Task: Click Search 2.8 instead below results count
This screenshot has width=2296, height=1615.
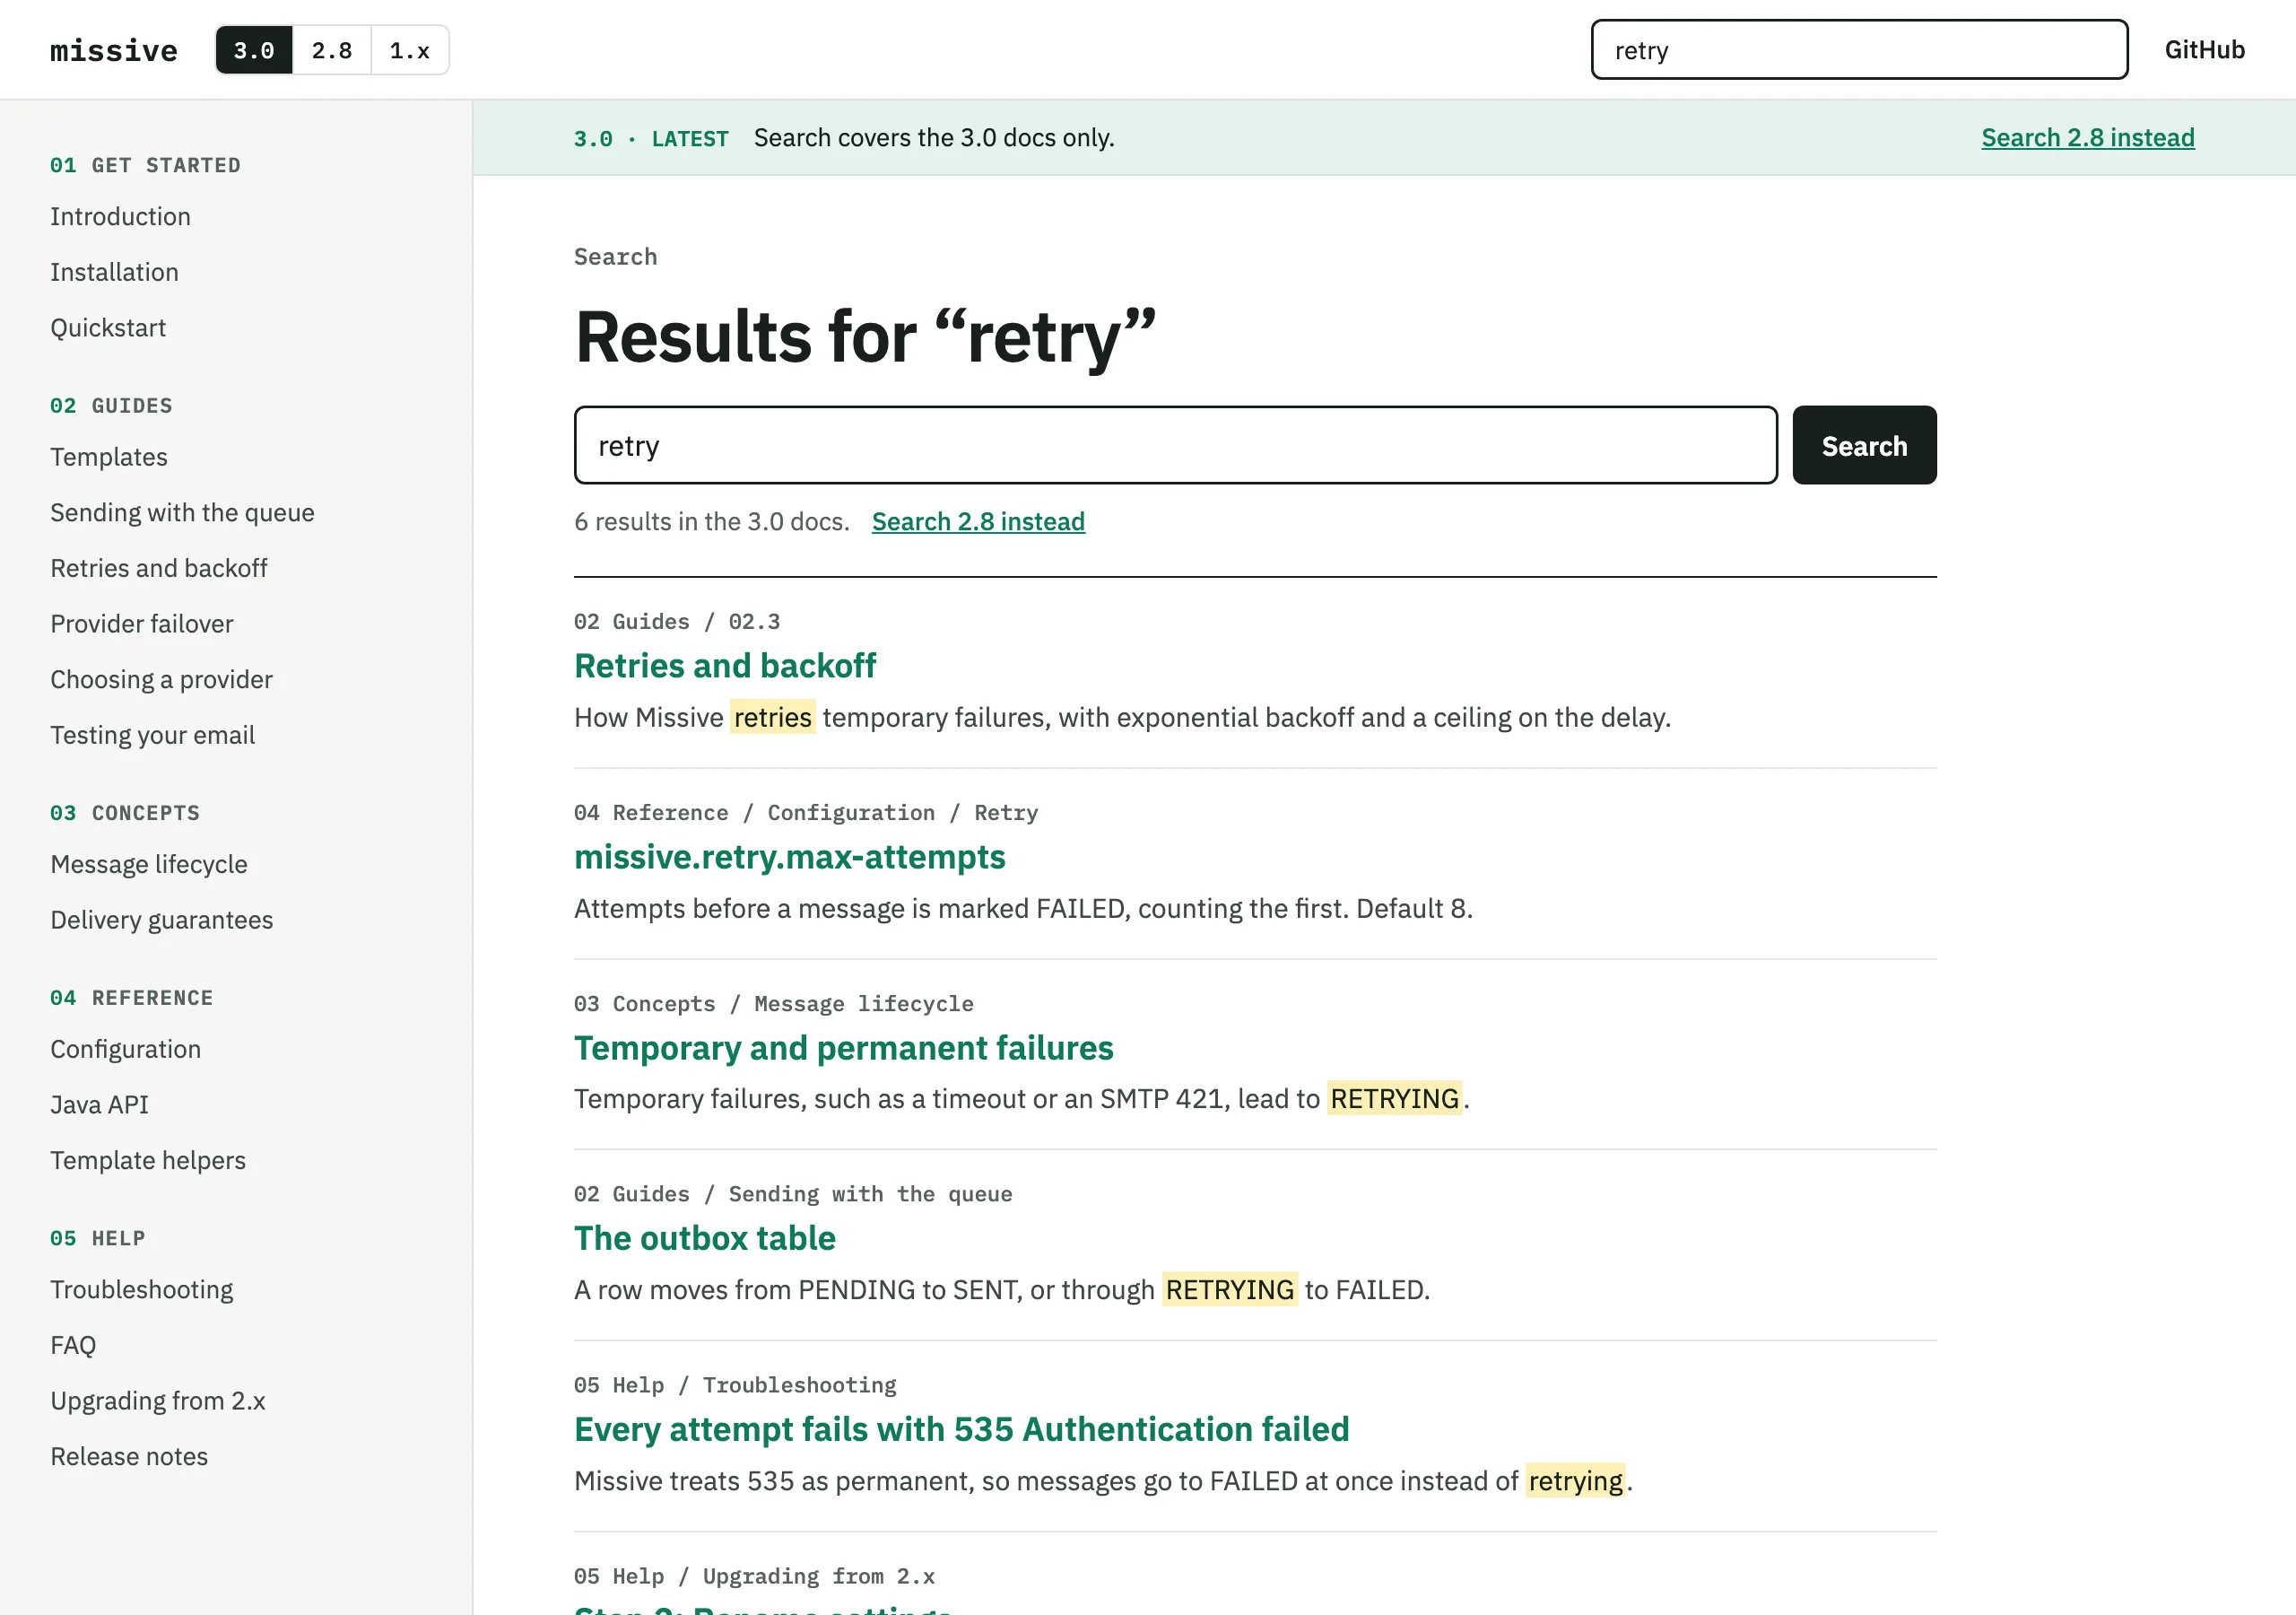Action: (978, 521)
